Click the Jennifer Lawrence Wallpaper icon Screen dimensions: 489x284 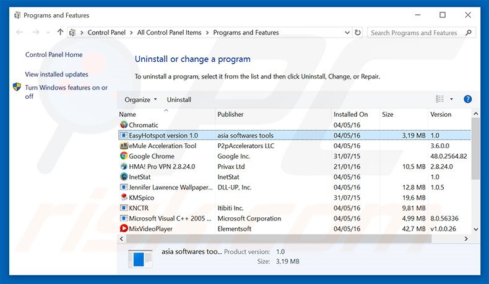click(x=124, y=187)
